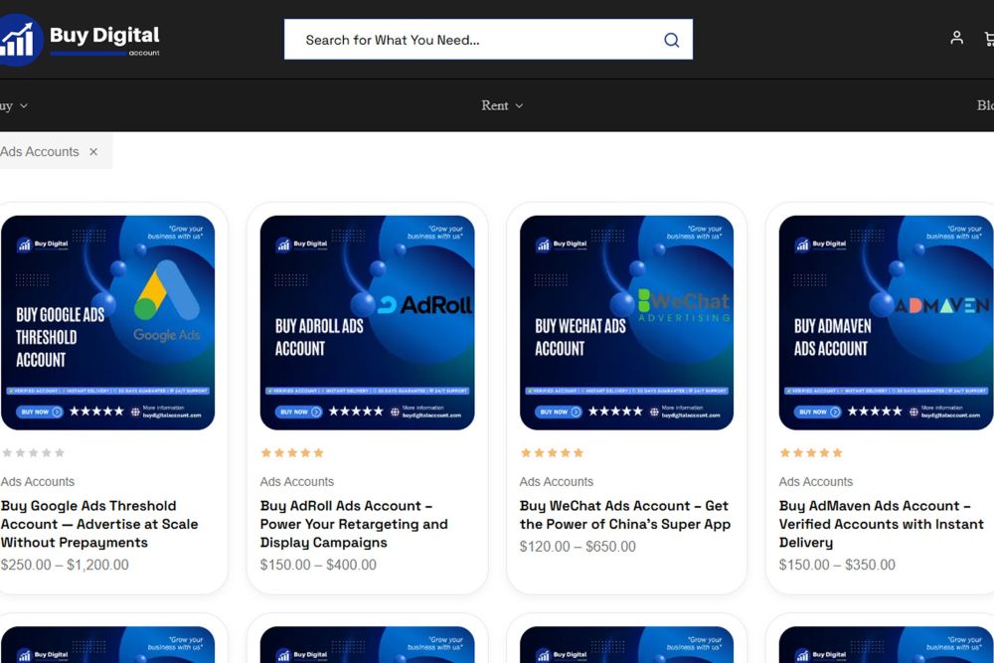Open the user account icon
994x663 pixels.
pyautogui.click(x=956, y=38)
